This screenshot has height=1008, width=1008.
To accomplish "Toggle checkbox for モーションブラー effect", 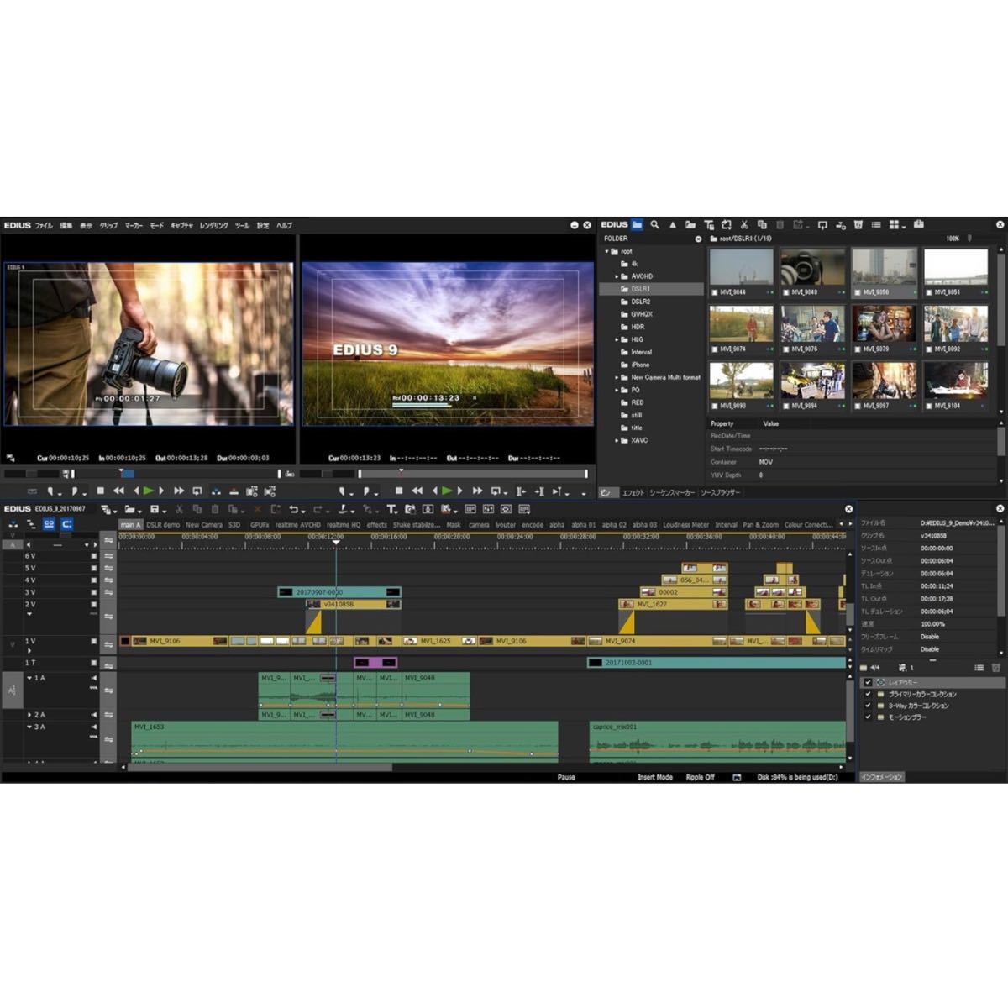I will (x=868, y=717).
